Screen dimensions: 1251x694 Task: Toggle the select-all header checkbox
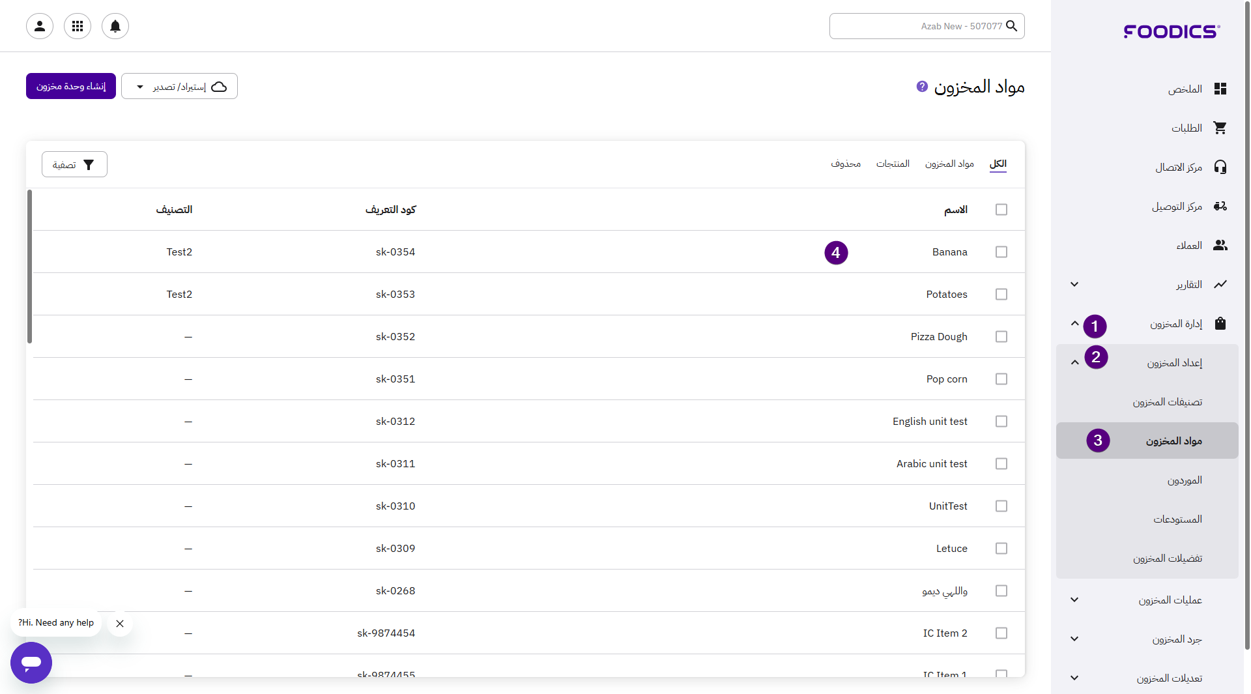tap(1001, 210)
